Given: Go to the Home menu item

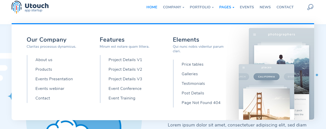Looking at the screenshot, I should (x=152, y=7).
